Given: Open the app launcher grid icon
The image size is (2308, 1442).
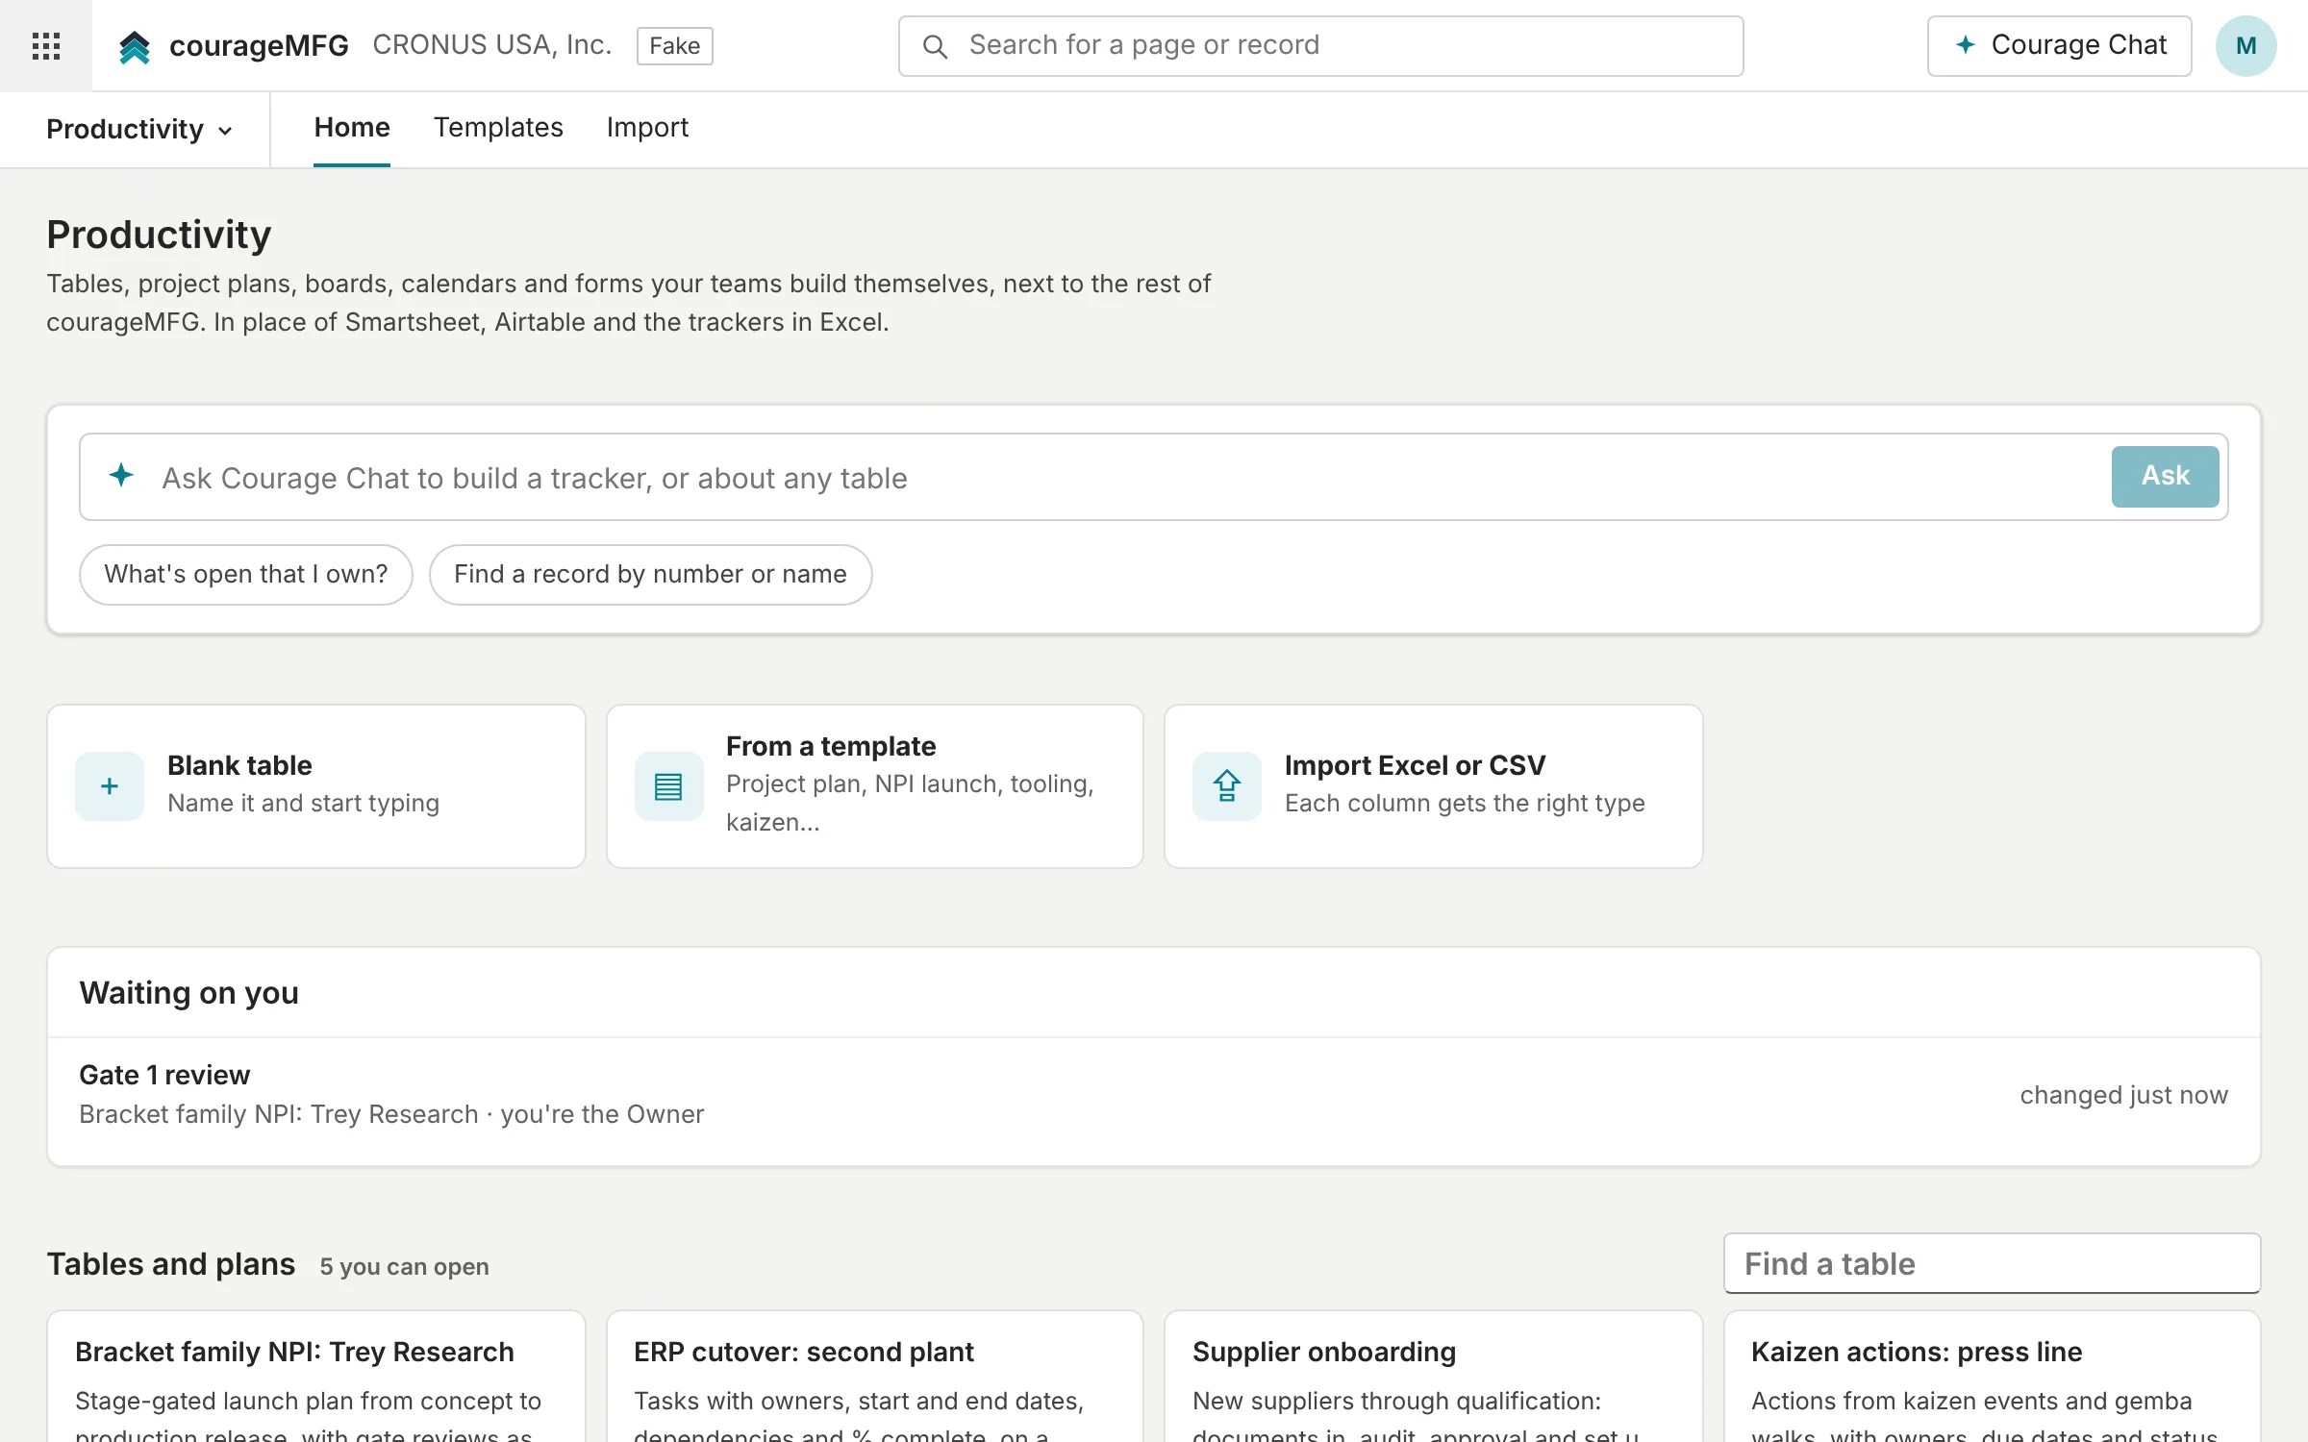Looking at the screenshot, I should 45,45.
